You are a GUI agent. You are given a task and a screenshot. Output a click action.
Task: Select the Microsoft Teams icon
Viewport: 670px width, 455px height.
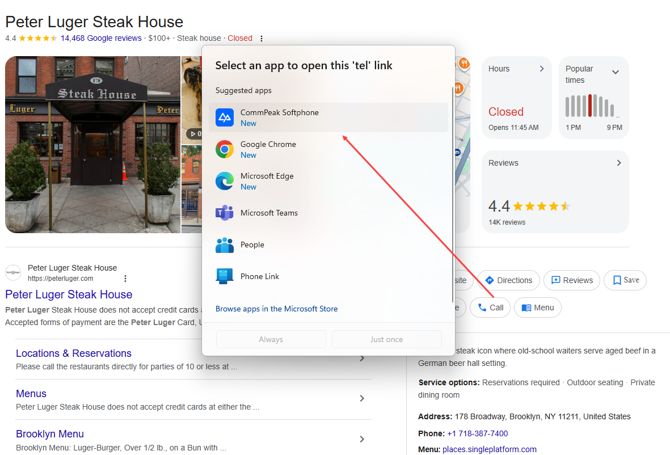[x=224, y=213]
